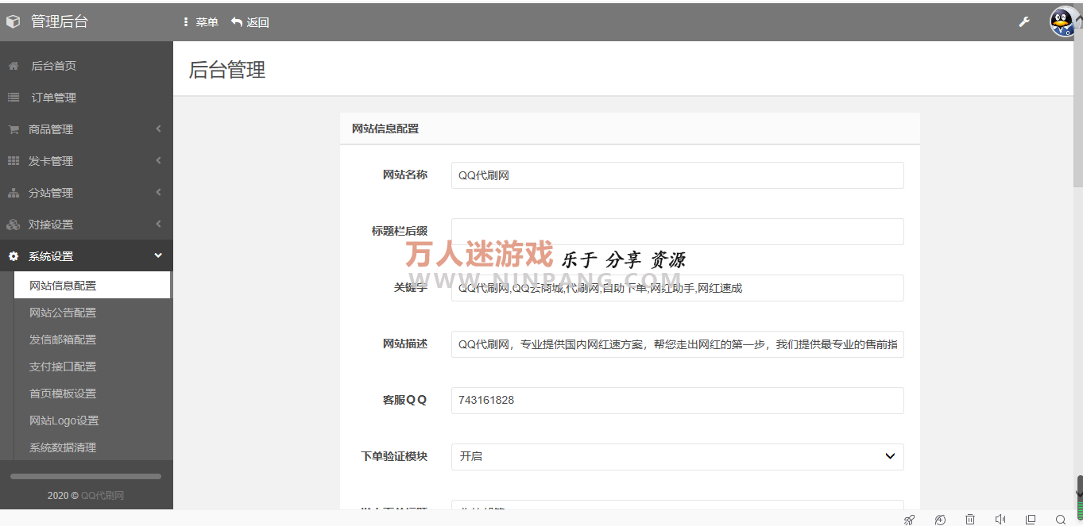Click the gear icon beside 系统设置
Image resolution: width=1083 pixels, height=526 pixels.
tap(14, 255)
